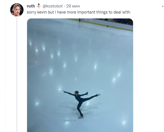Open the tweet via 29 мин timestamp
Screen dimensions: 164x132
click(73, 6)
